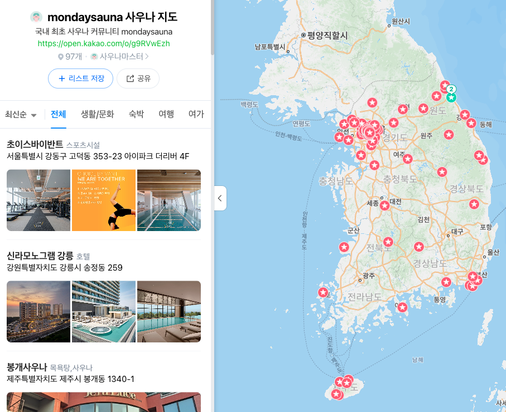Select the 여행 category tab
Viewport: 506px width, 412px height.
tap(166, 114)
